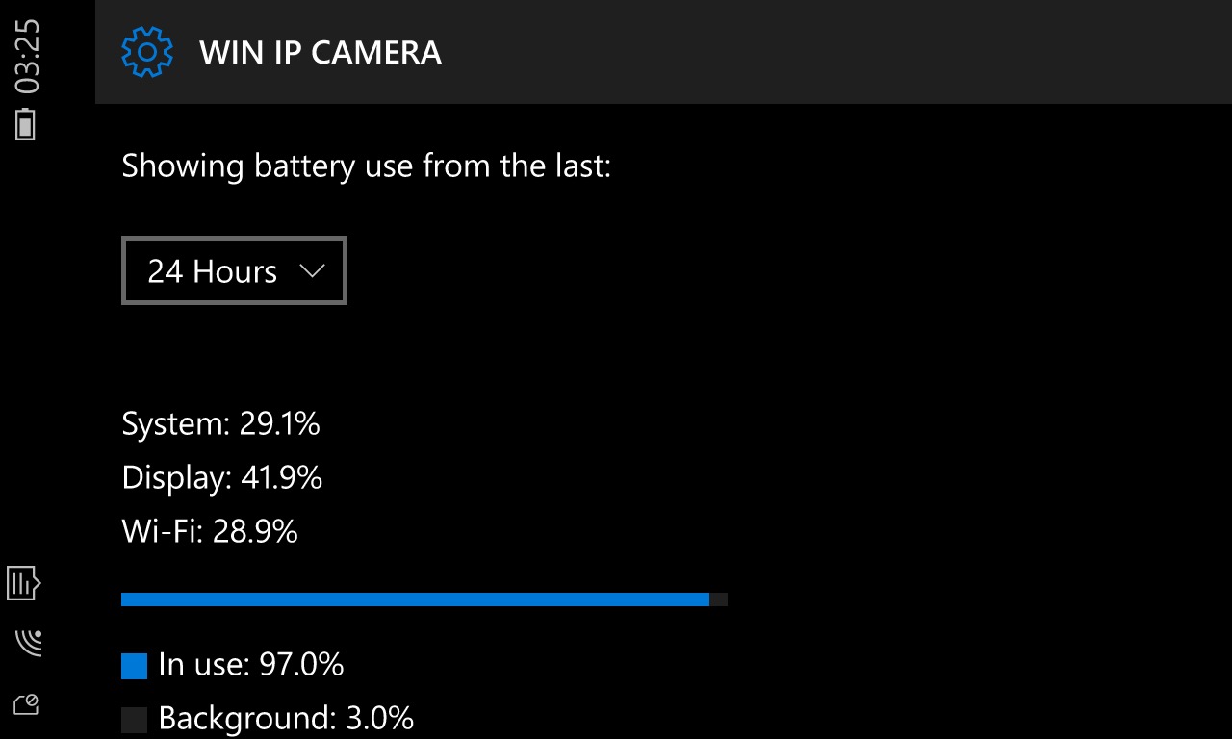
Task: Click the blue settings gear icon
Action: pos(146,52)
